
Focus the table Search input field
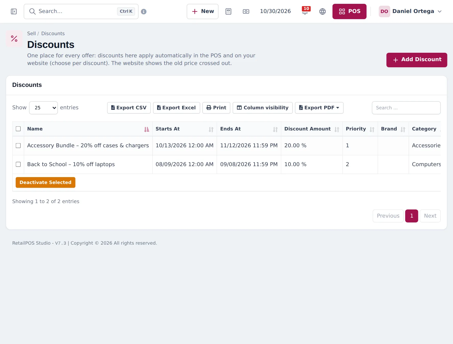pyautogui.click(x=406, y=108)
